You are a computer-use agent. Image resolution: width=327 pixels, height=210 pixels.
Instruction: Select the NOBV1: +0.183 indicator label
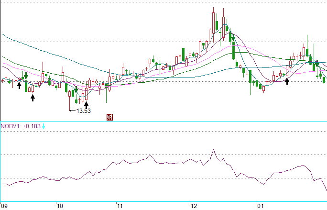pos(21,126)
